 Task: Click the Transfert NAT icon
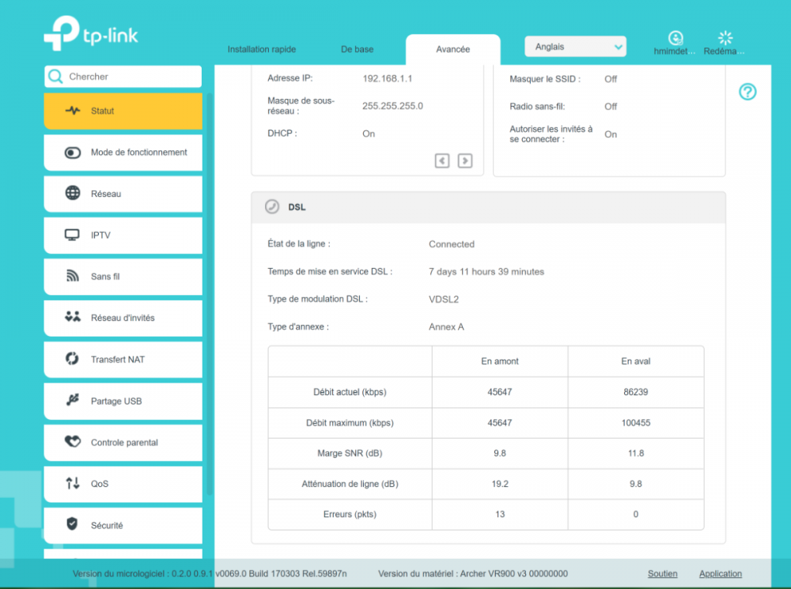pyautogui.click(x=73, y=359)
